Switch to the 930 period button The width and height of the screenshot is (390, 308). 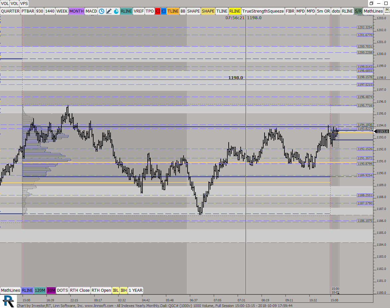39,11
